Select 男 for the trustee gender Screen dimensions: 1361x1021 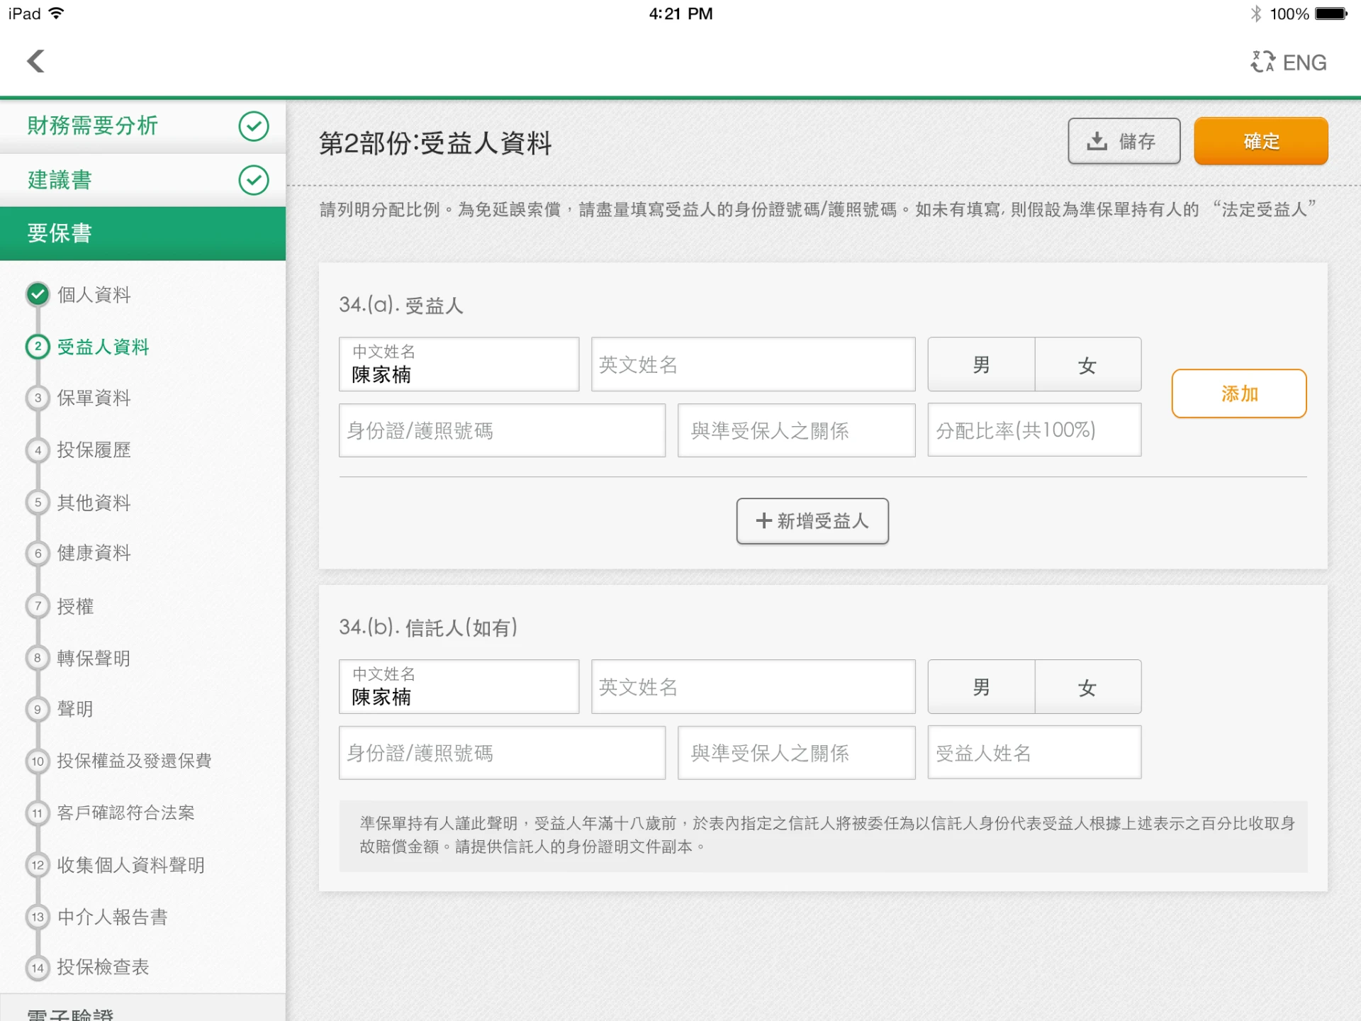click(x=981, y=686)
